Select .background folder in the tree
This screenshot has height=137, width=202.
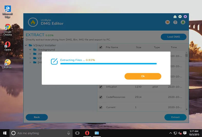tap(46, 49)
